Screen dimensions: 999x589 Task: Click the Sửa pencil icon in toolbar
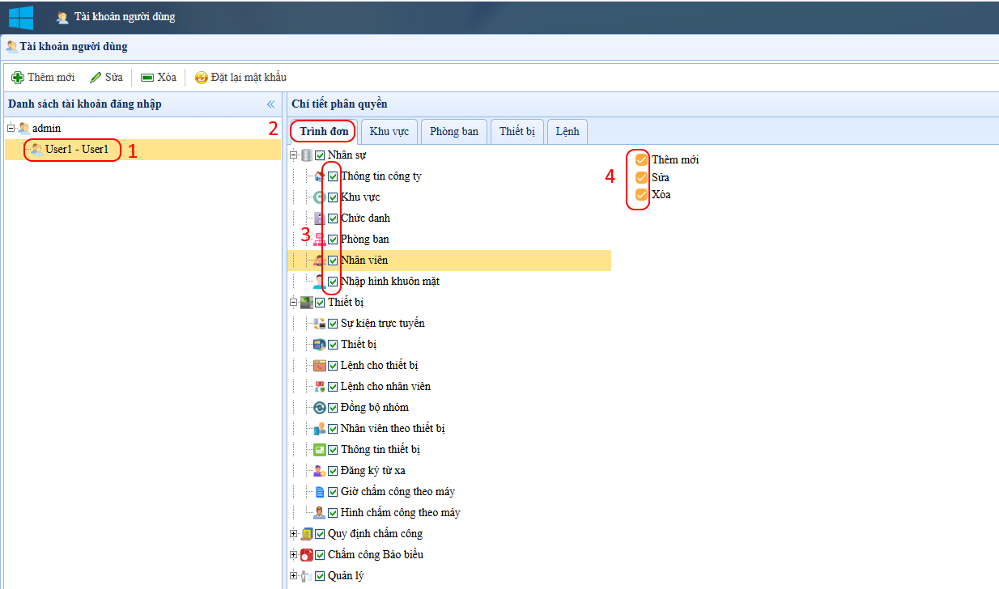coord(96,78)
